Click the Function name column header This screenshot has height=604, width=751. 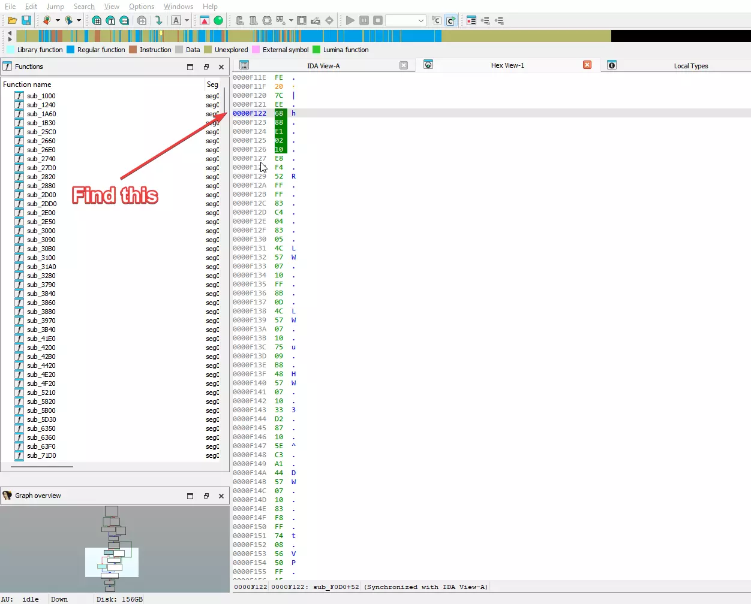[103, 84]
